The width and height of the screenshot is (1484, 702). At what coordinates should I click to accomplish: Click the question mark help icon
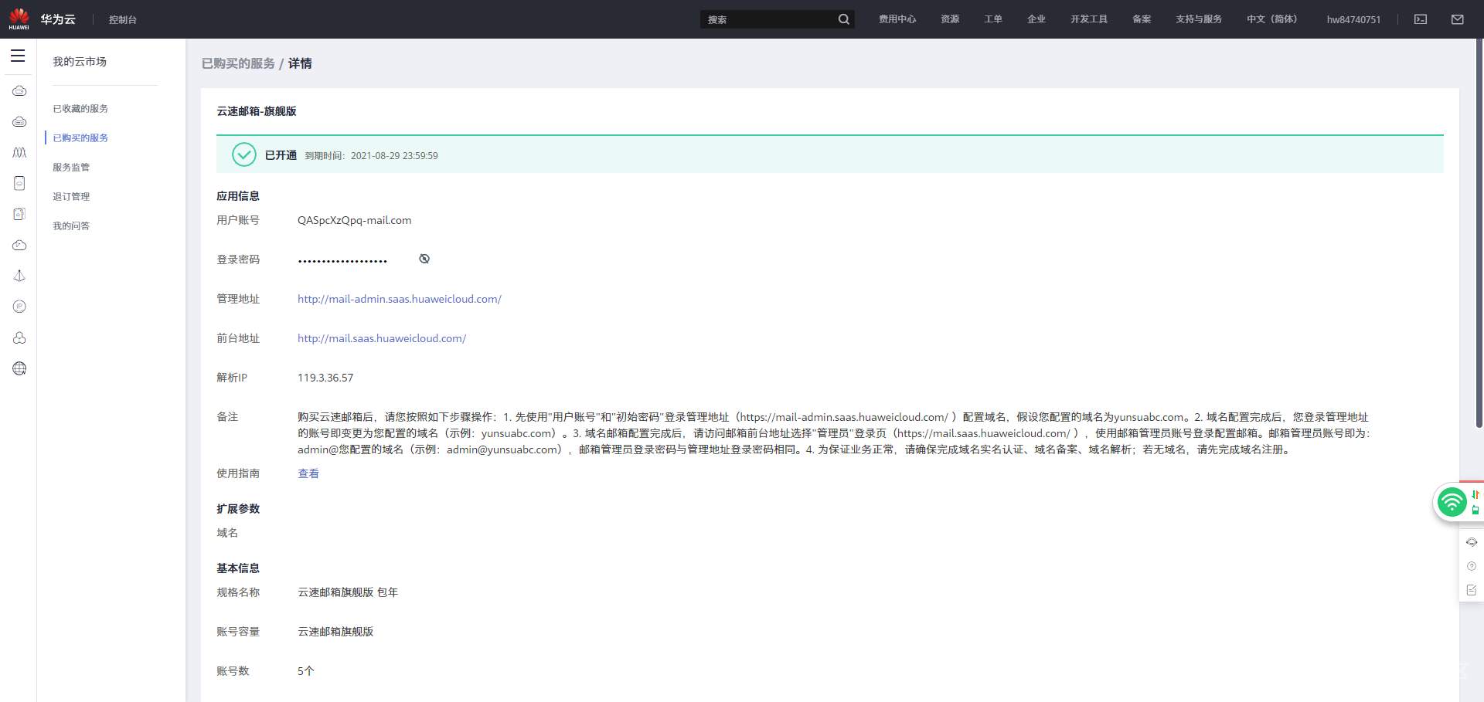pyautogui.click(x=1472, y=566)
